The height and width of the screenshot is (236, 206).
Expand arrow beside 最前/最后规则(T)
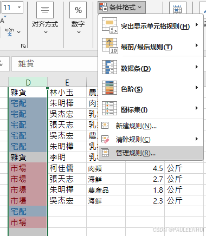(x=197, y=45)
